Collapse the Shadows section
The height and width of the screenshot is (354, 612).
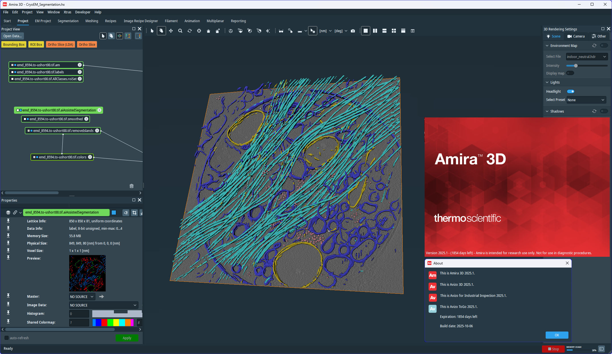click(547, 111)
